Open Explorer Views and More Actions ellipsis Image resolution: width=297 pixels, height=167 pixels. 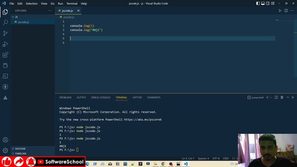50,11
